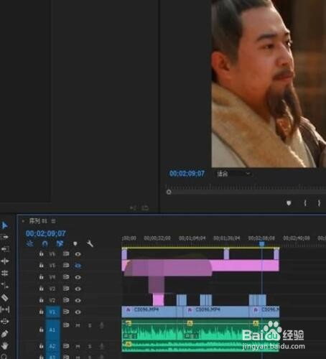Toggle voice-over record mic on A1
The width and height of the screenshot is (326, 359).
[x=102, y=325]
